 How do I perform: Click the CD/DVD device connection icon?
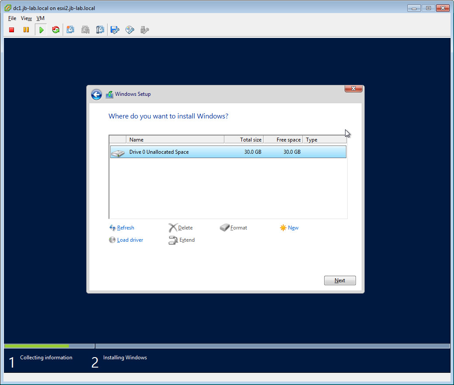[x=130, y=30]
